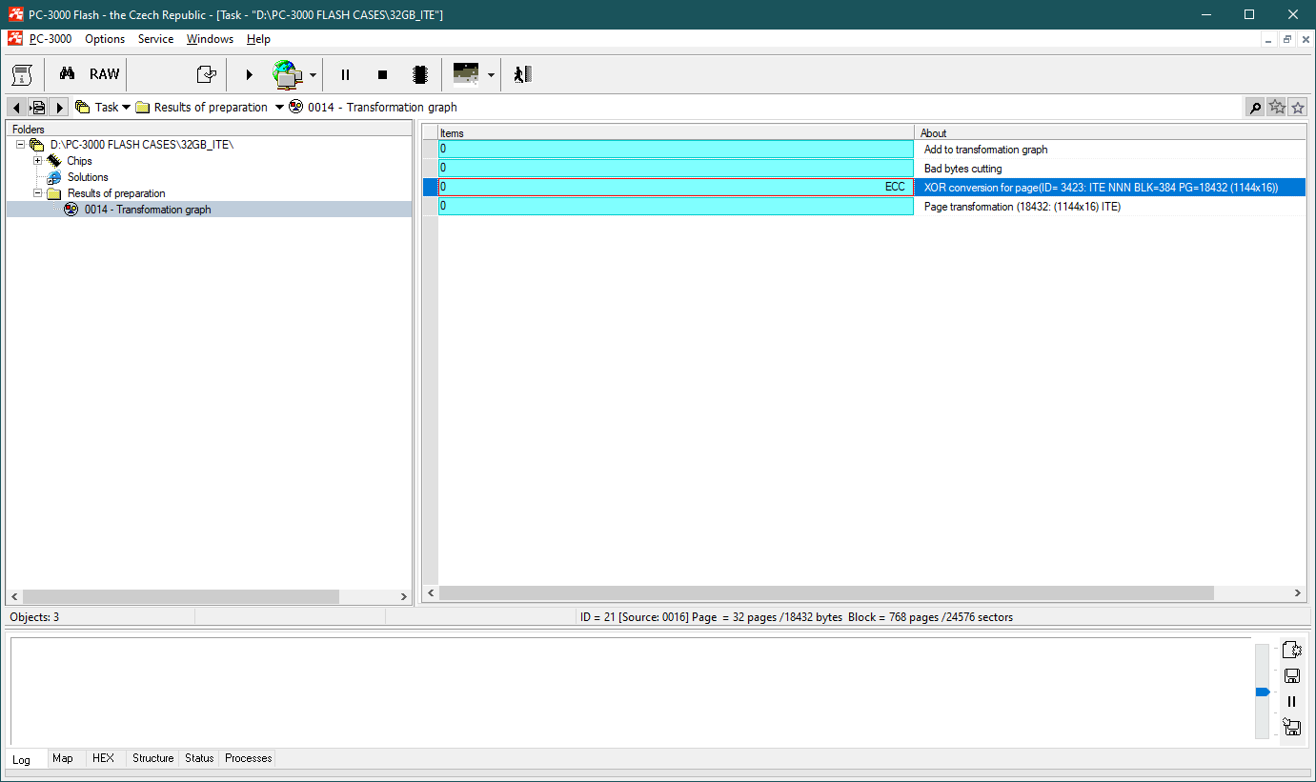This screenshot has width=1316, height=782.
Task: Navigate back with the left arrow
Action: (x=16, y=108)
